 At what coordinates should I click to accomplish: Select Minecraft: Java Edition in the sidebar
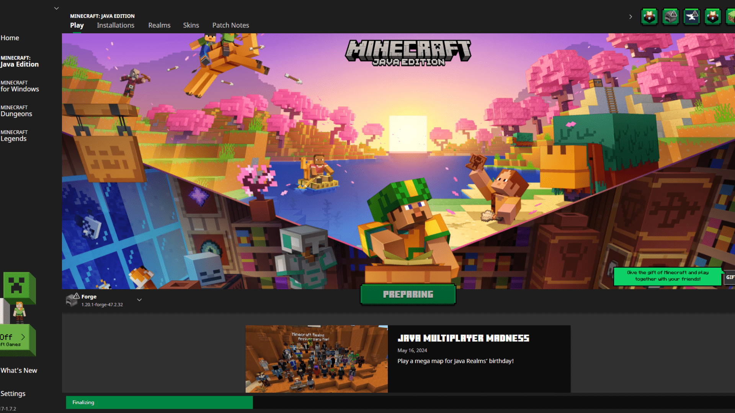[x=20, y=61]
